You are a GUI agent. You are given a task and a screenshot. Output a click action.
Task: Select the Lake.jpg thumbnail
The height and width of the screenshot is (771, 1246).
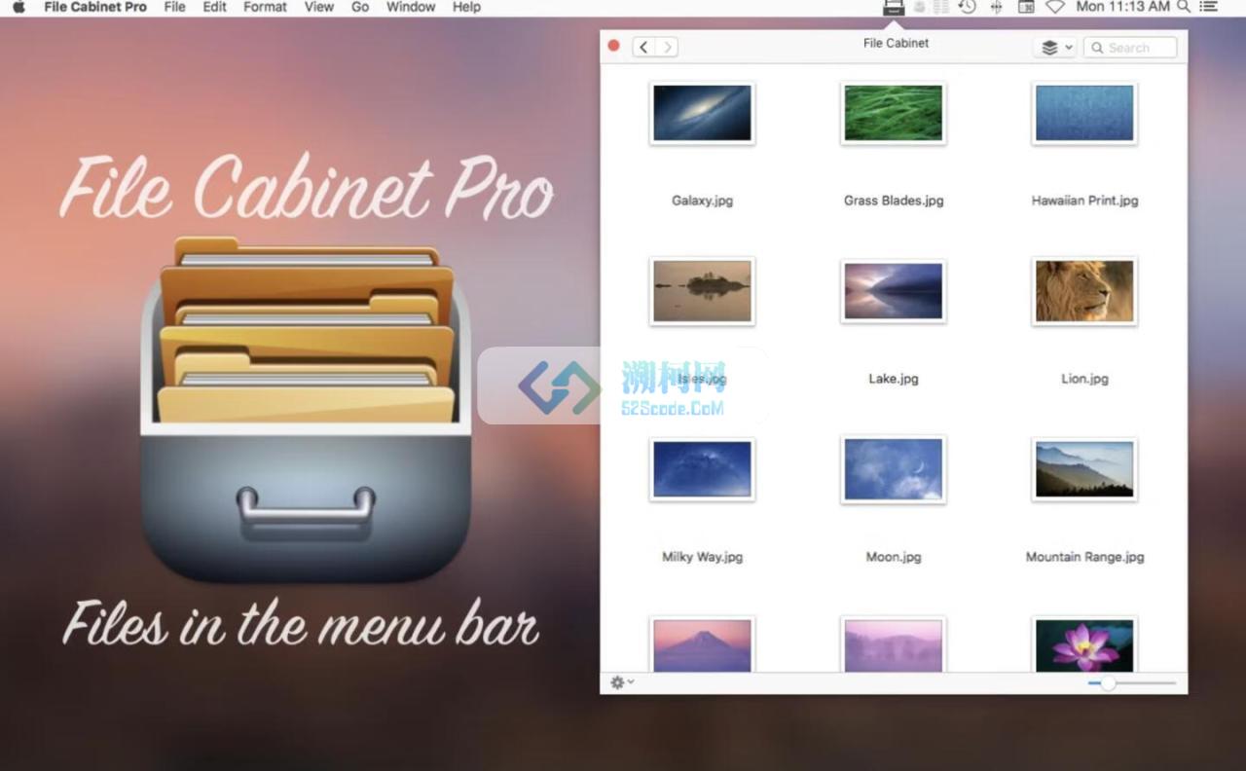(x=894, y=291)
